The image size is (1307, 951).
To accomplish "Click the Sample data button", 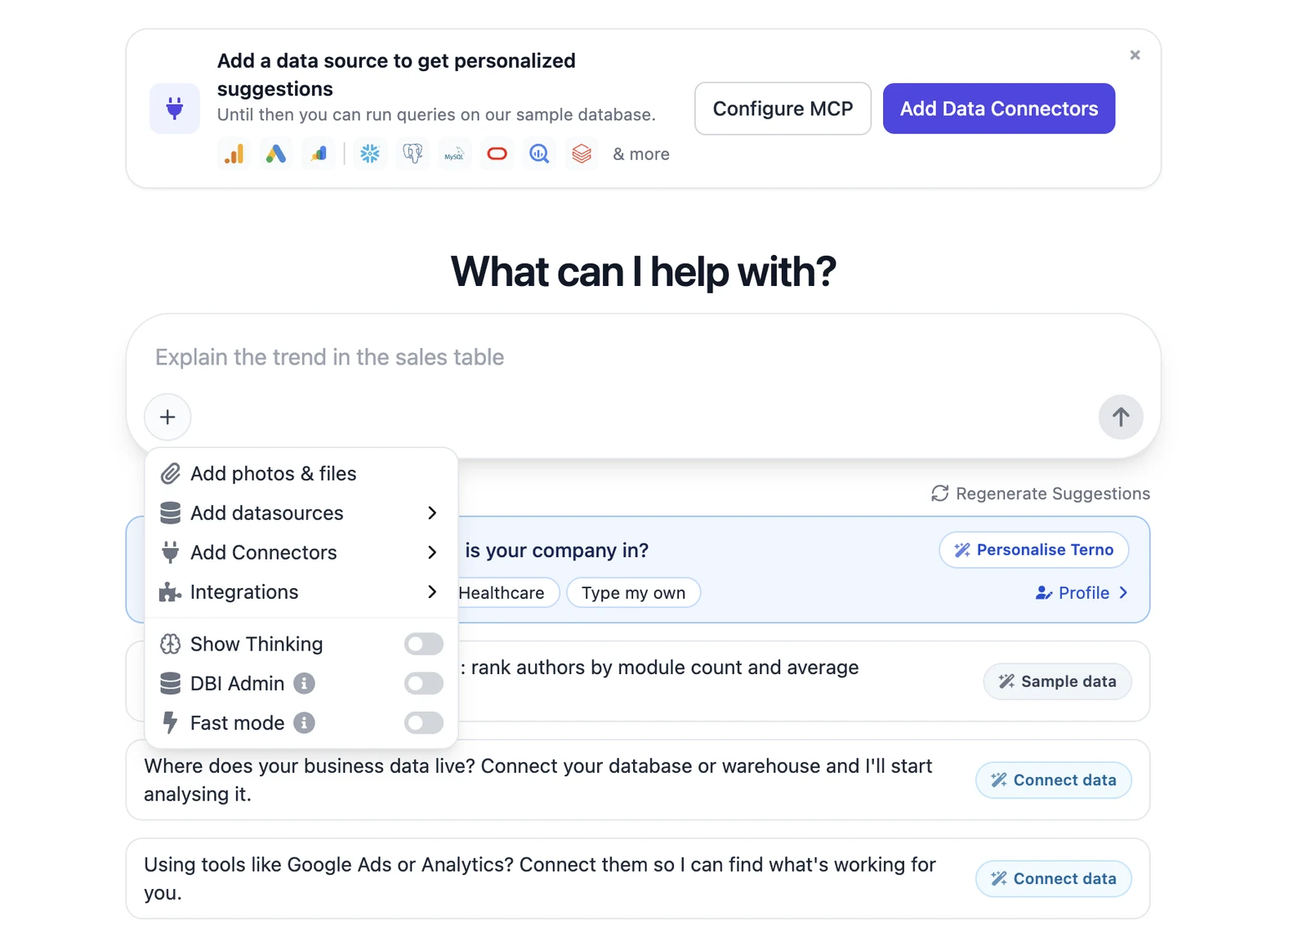I will coord(1057,681).
